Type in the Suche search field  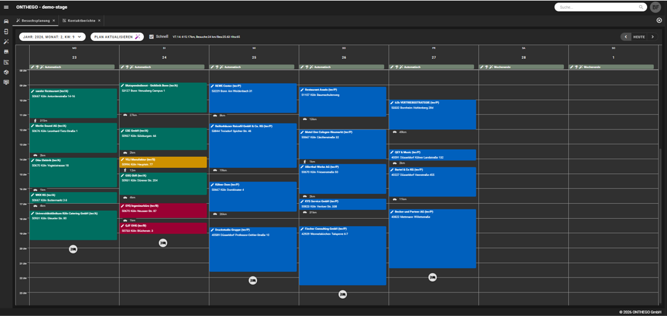[597, 7]
